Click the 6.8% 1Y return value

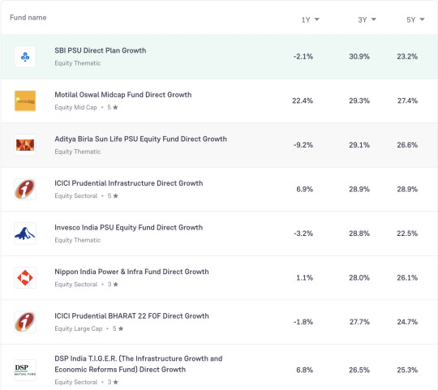pos(304,371)
